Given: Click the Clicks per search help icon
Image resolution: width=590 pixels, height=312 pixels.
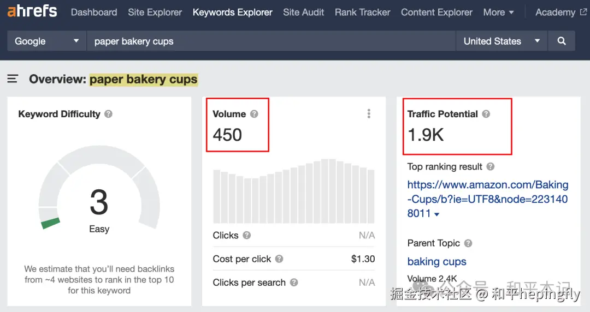Looking at the screenshot, I should pyautogui.click(x=294, y=283).
